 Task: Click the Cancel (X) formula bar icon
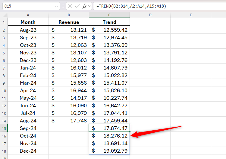click(70, 6)
